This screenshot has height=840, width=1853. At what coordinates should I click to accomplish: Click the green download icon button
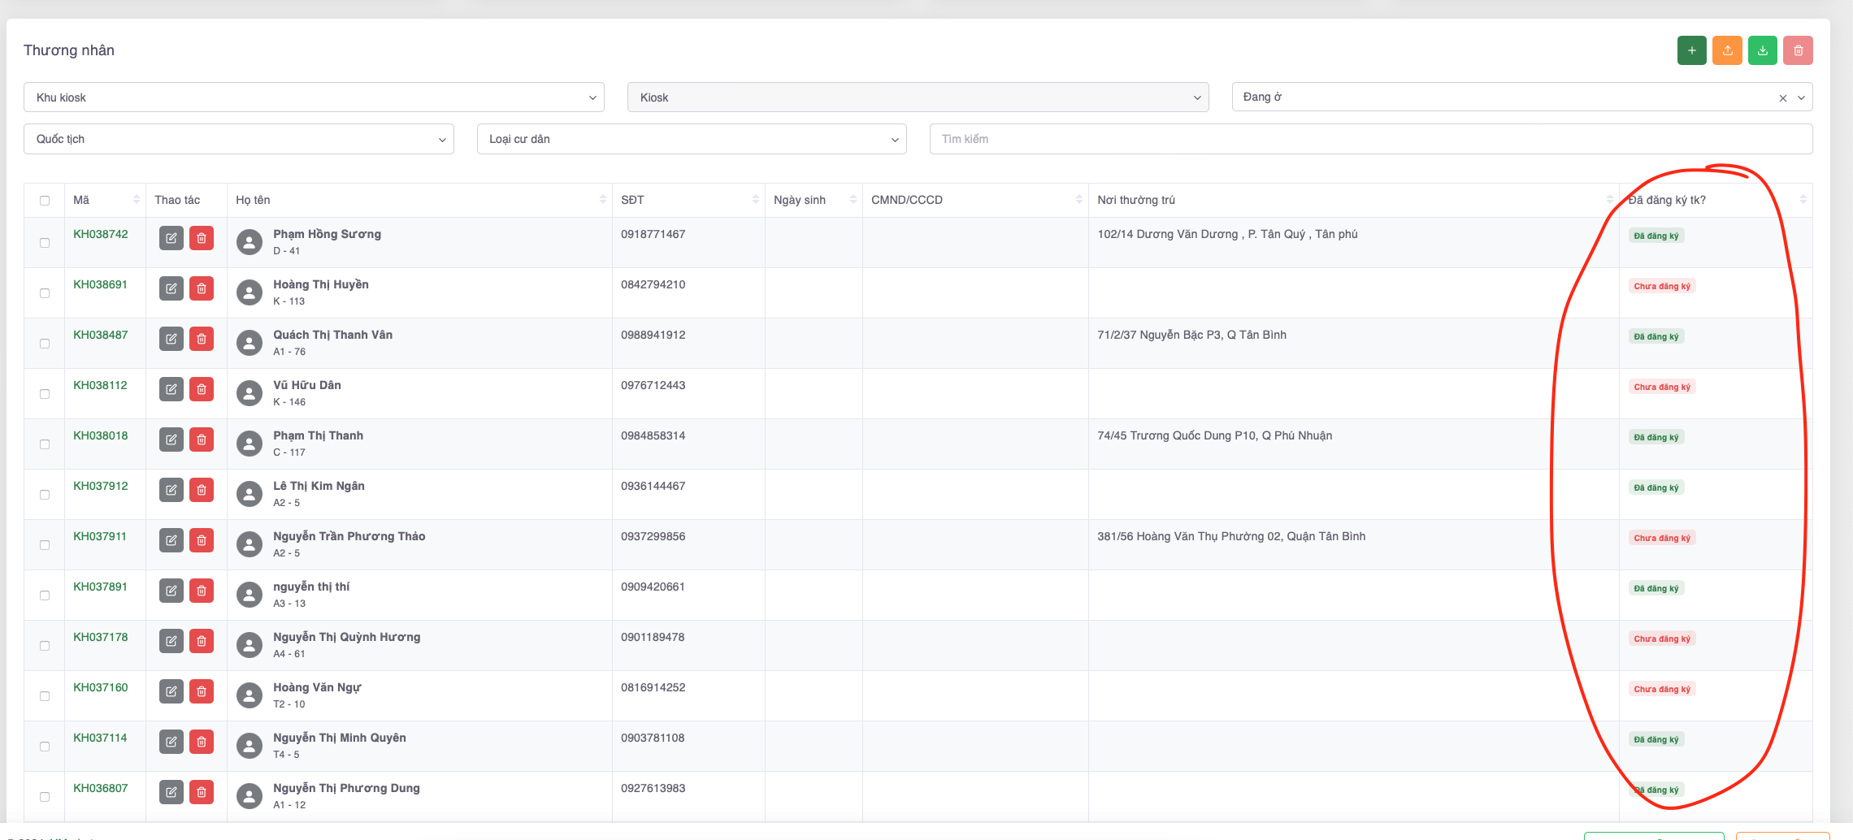tap(1762, 50)
